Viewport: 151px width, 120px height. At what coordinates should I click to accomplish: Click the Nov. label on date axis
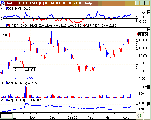33,117
